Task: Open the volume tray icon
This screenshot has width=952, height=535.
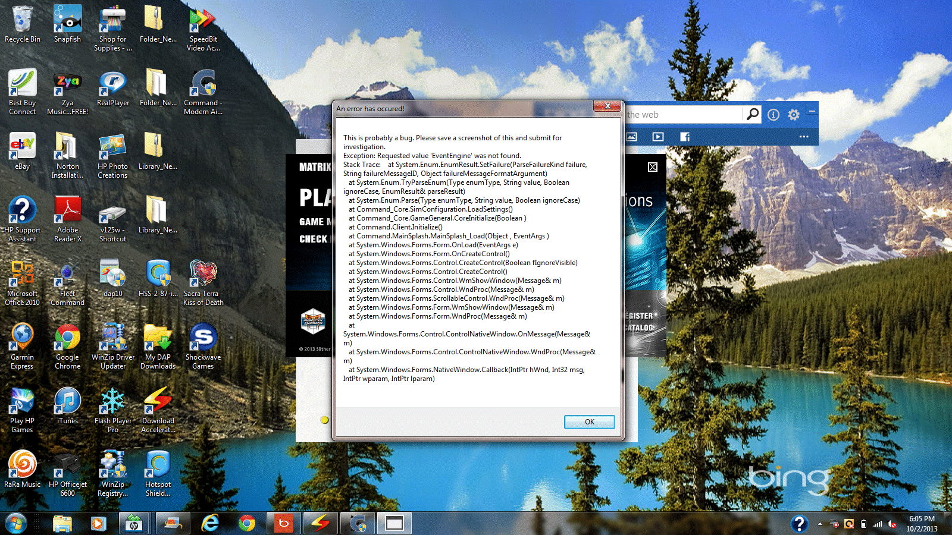Action: [x=892, y=524]
